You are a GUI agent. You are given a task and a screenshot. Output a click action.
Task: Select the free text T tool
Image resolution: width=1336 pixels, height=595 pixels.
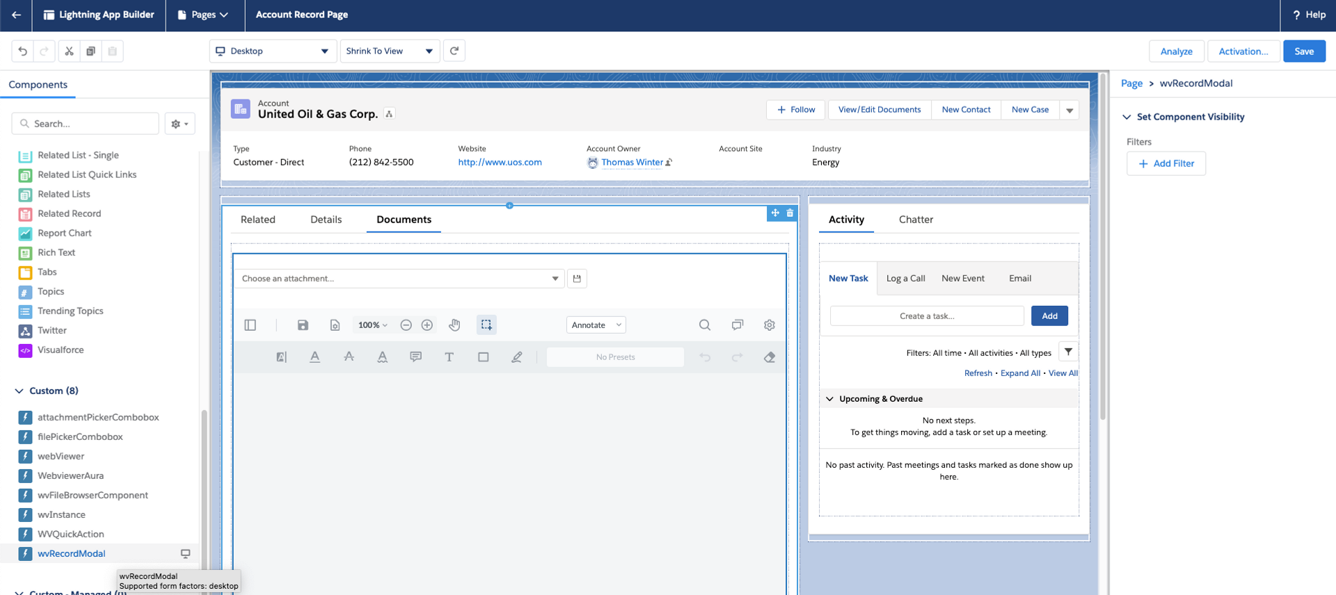click(x=450, y=357)
